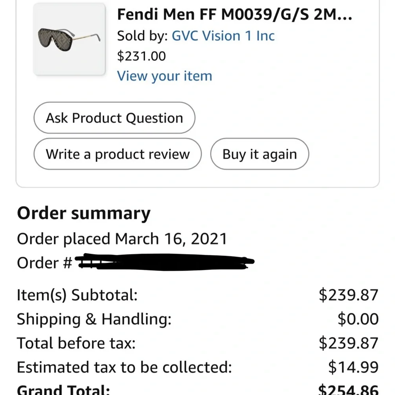Viewport: 395px width, 395px height.
Task: Click the truncated product title Fendi Men FF M0039
Action: click(235, 15)
